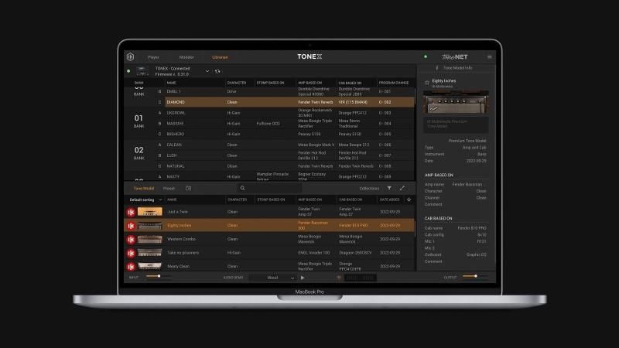619x348 pixels.
Task: Click the folder icon next to the Preset tab
Action: coord(188,188)
